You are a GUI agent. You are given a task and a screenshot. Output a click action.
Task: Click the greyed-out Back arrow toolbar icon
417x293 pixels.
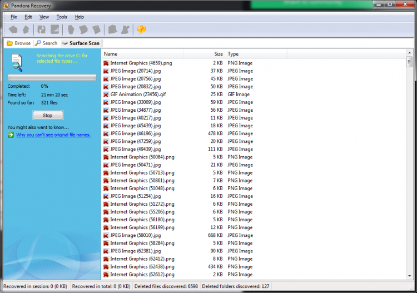(13, 29)
